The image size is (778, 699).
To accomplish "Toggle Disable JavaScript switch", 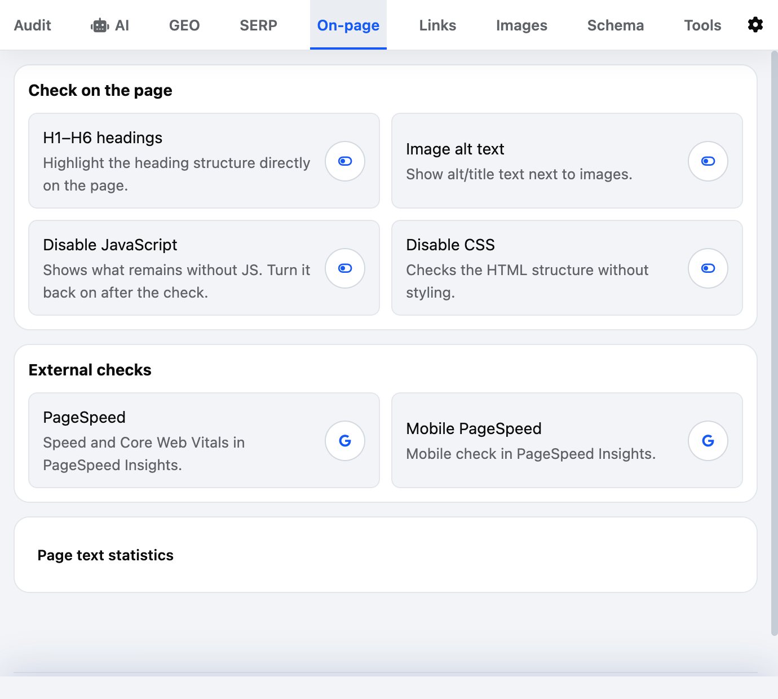I will pyautogui.click(x=345, y=268).
